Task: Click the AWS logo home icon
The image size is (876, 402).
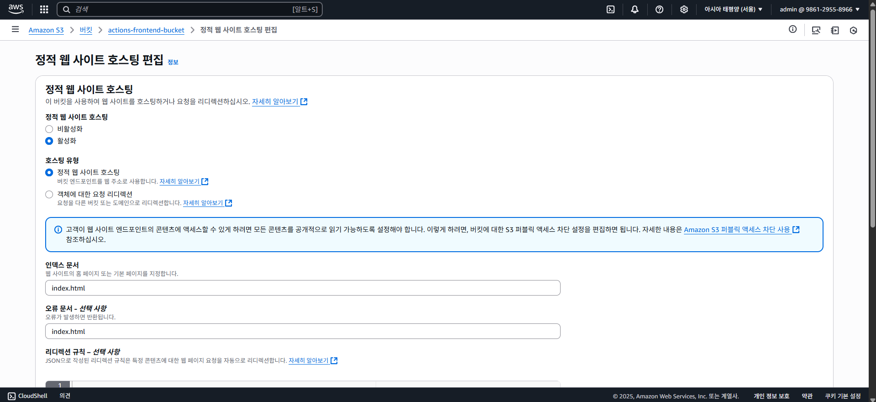Action: coord(16,9)
